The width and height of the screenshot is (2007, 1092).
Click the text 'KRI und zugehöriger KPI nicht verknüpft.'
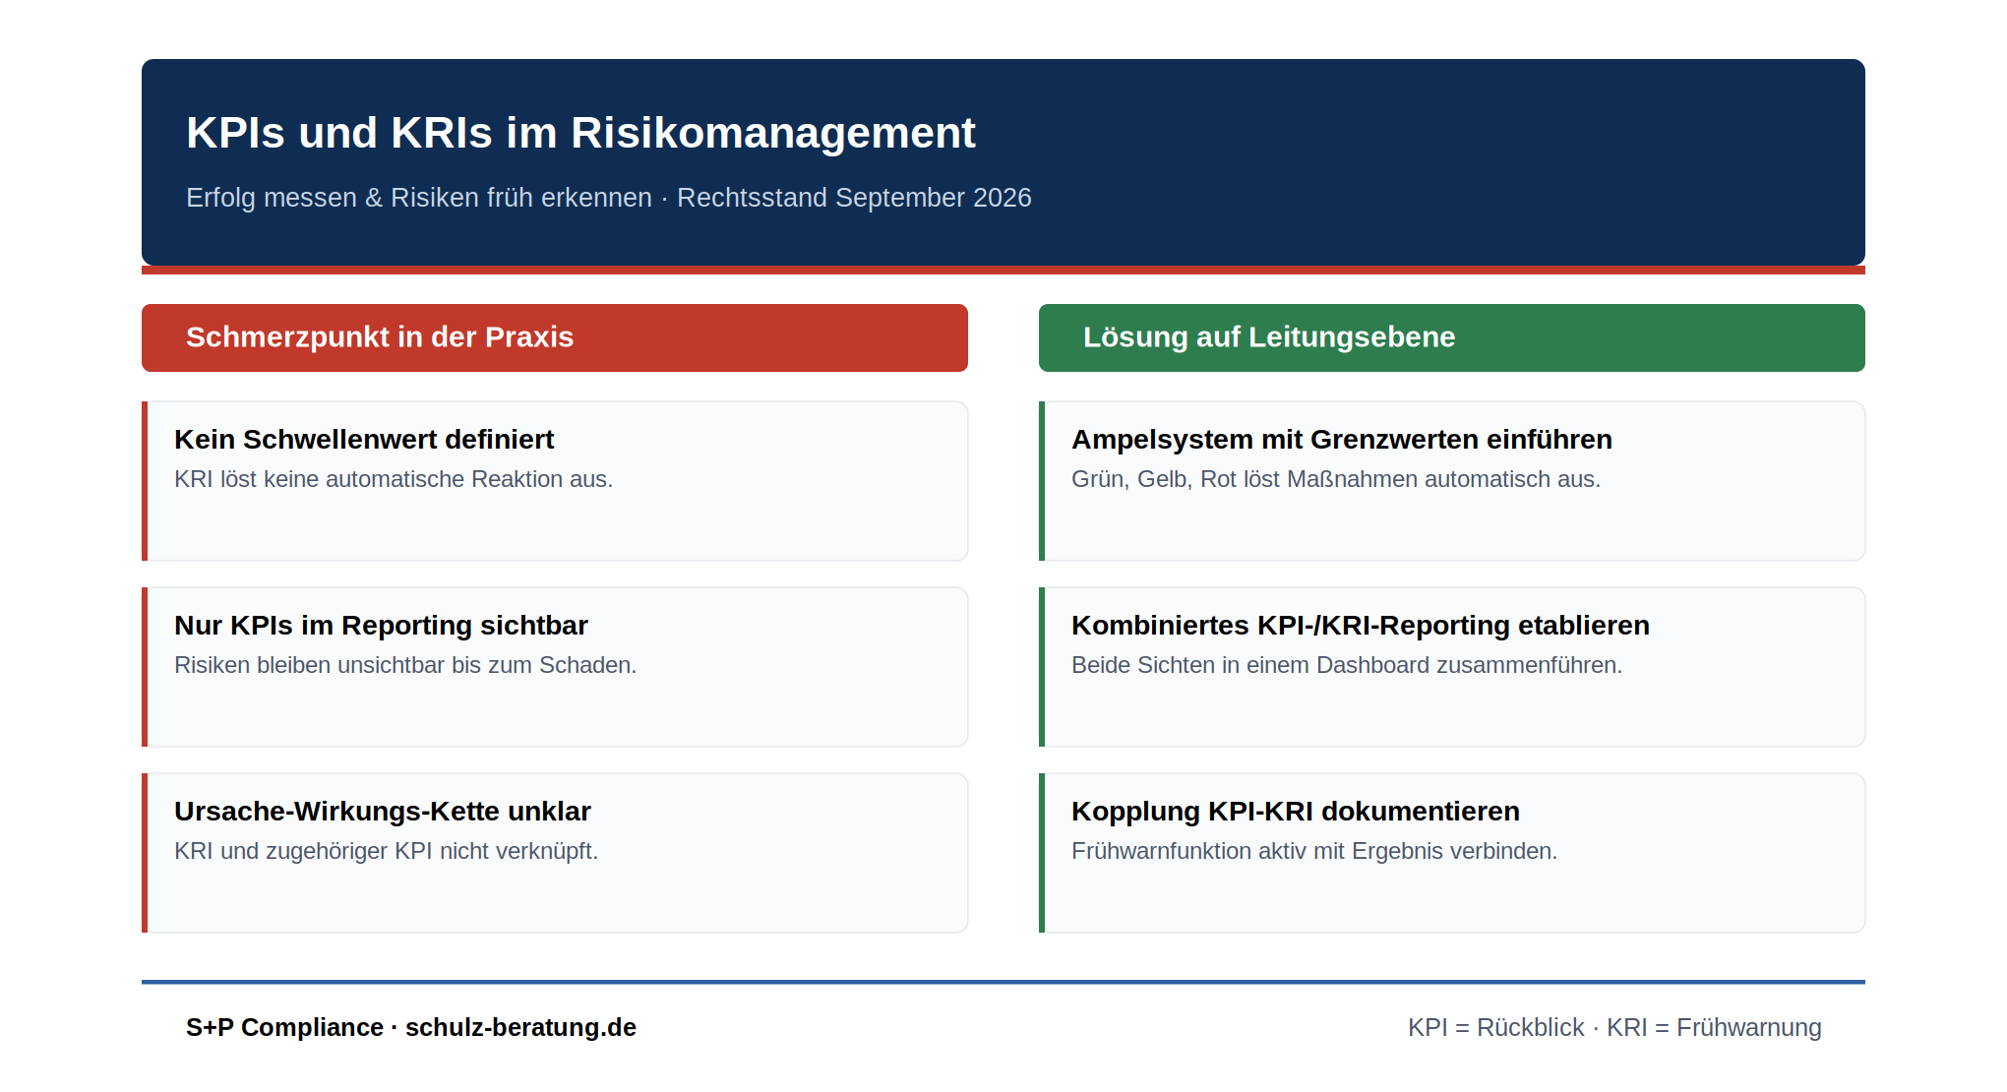tap(387, 851)
